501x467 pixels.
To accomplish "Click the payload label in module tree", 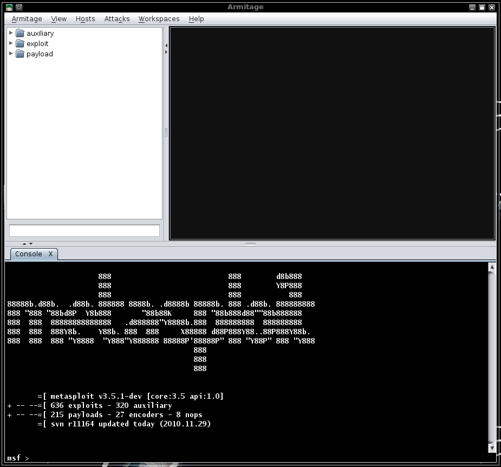I will click(40, 54).
